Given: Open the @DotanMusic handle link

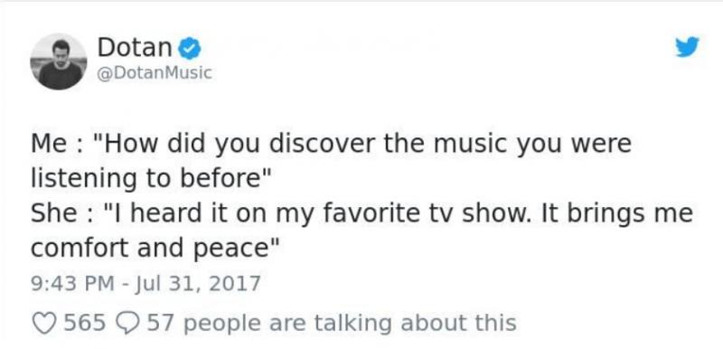Looking at the screenshot, I should [155, 72].
